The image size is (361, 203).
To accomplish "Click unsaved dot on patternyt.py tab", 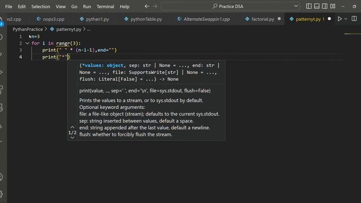I will [x=329, y=19].
